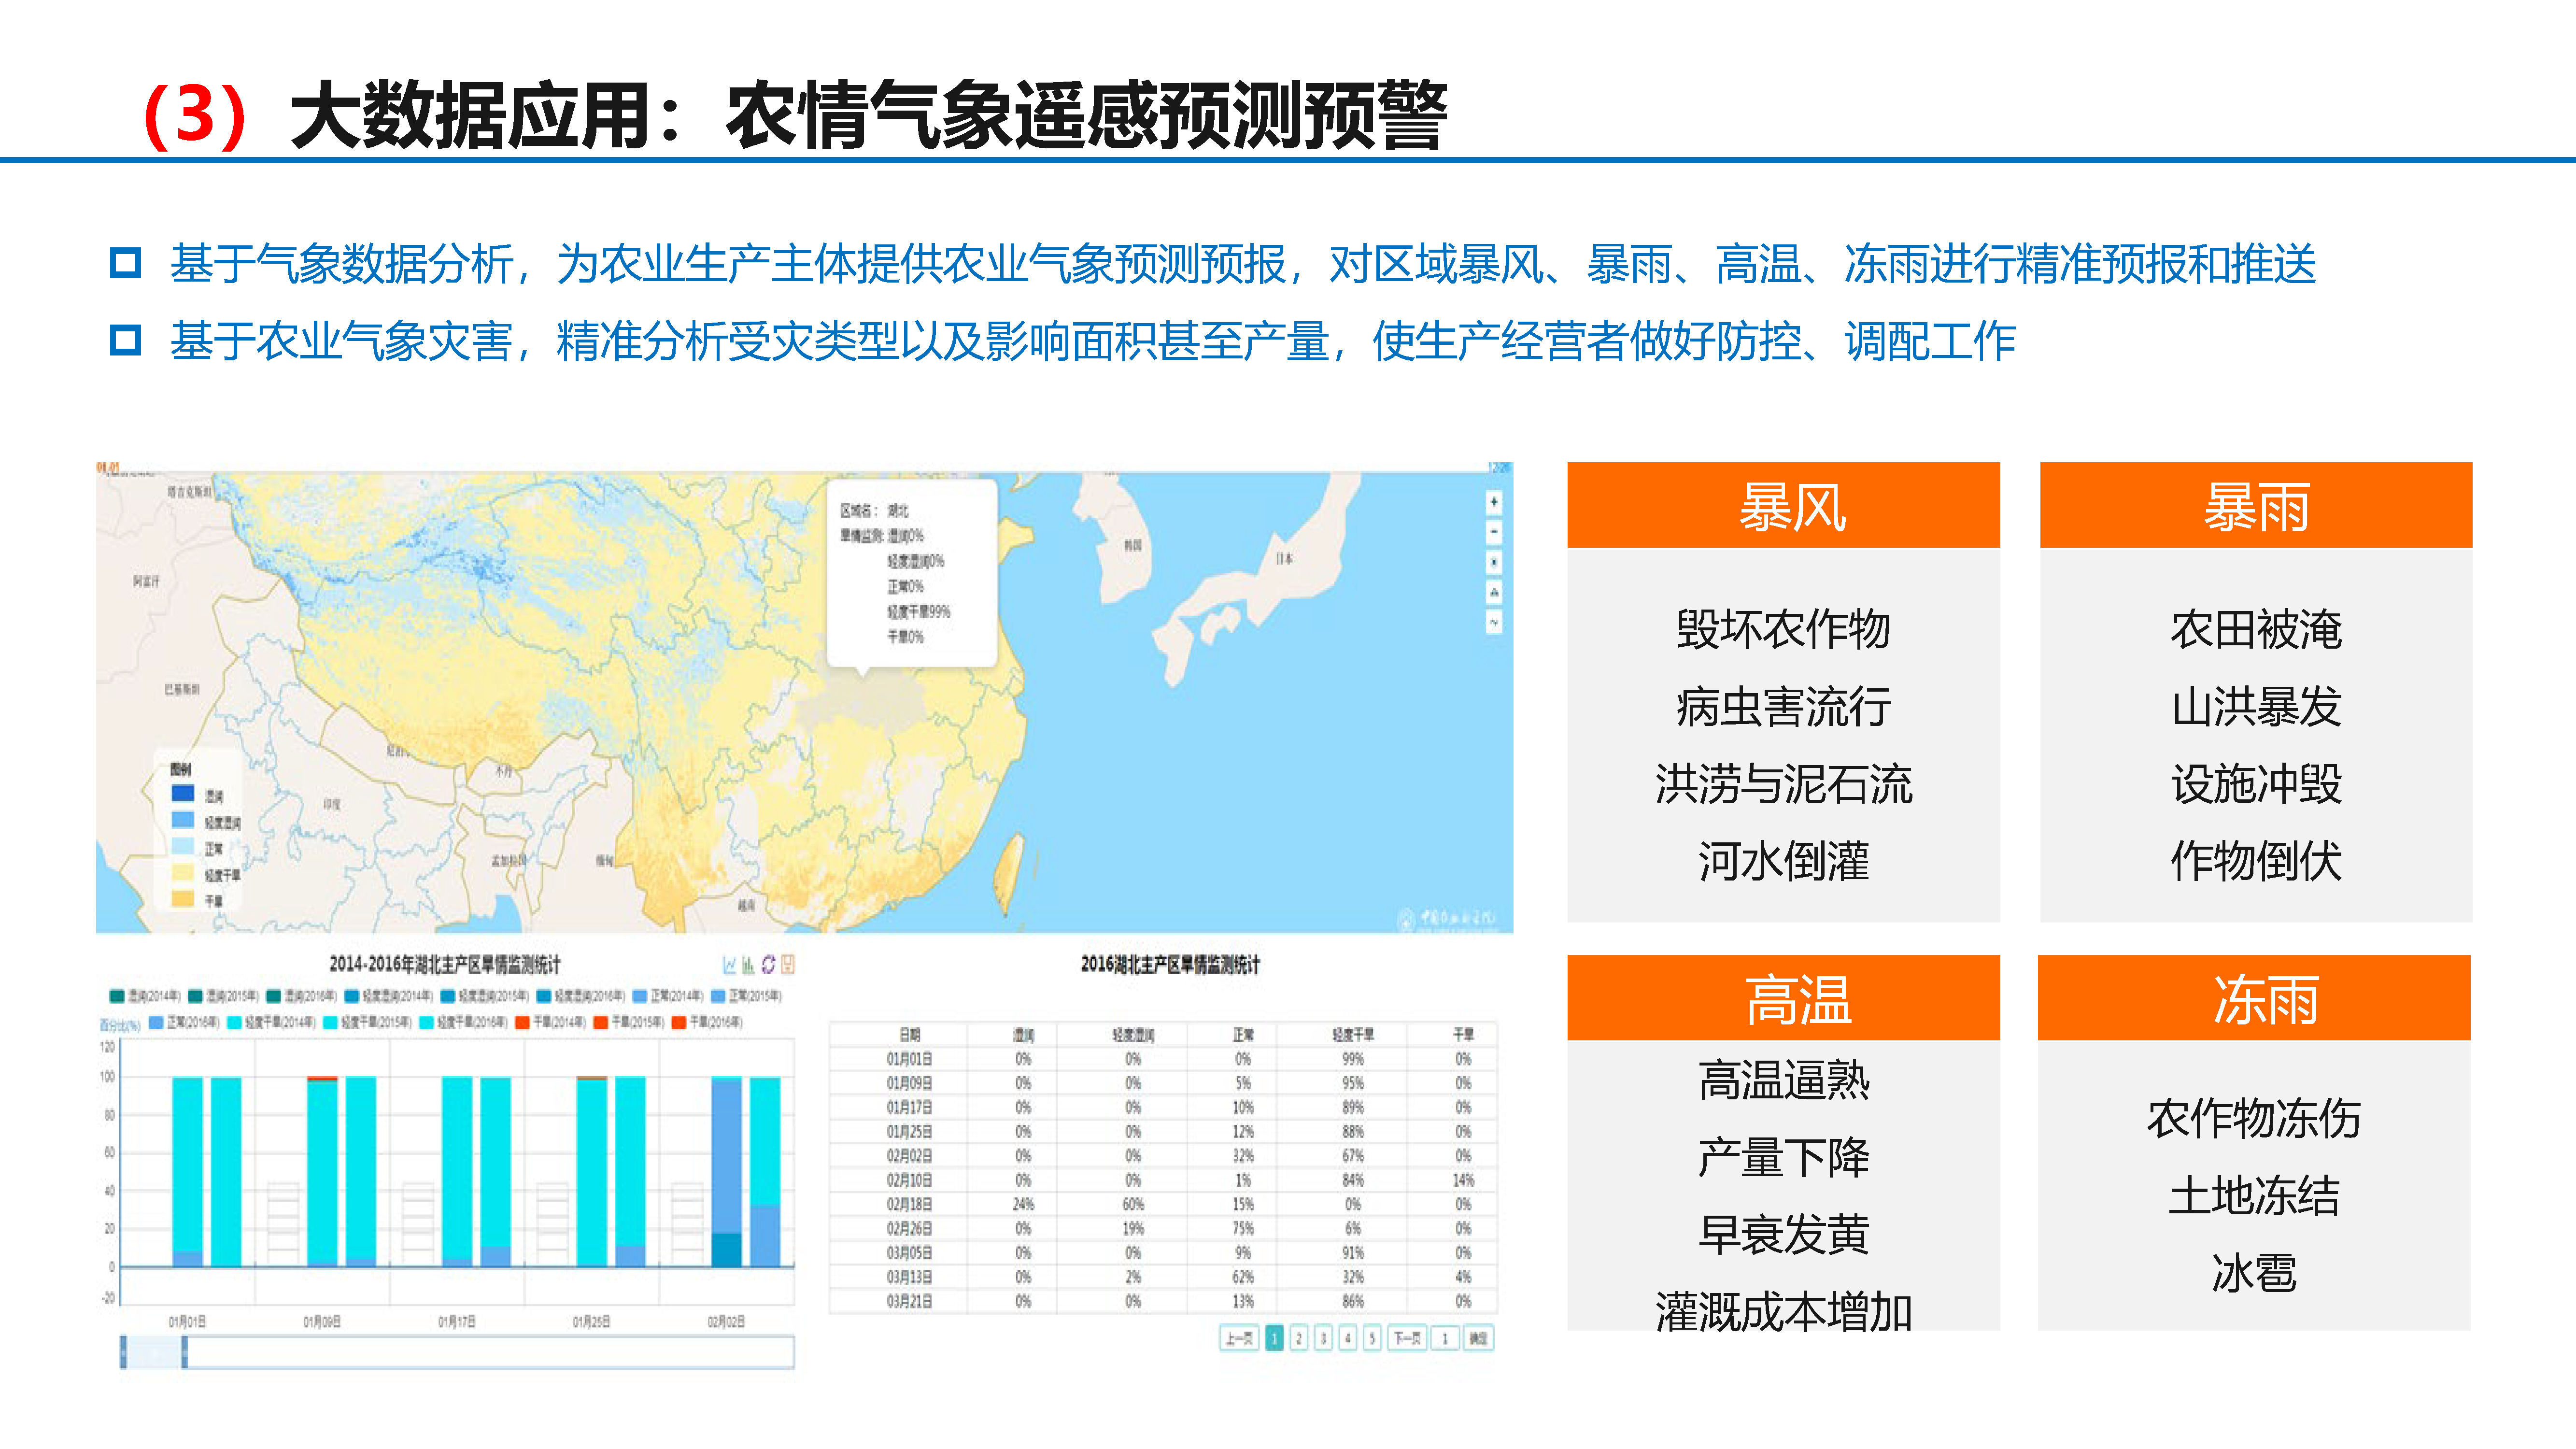Click the page number input field
Image resolution: width=2576 pixels, height=1449 pixels.
pos(1445,1338)
